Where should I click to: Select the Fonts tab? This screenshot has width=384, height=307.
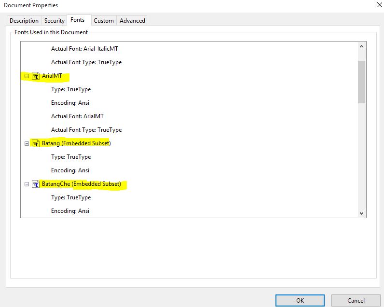[78, 20]
